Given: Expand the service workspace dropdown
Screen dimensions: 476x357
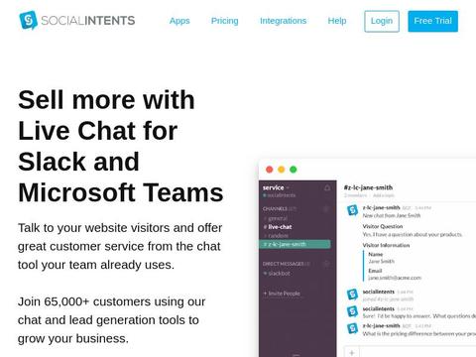Looking at the screenshot, I should 276,187.
